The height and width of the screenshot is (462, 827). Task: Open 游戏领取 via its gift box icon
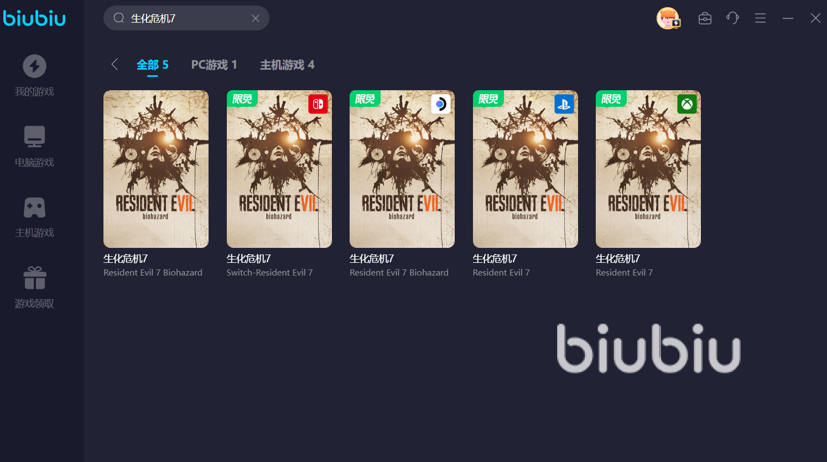pos(34,278)
